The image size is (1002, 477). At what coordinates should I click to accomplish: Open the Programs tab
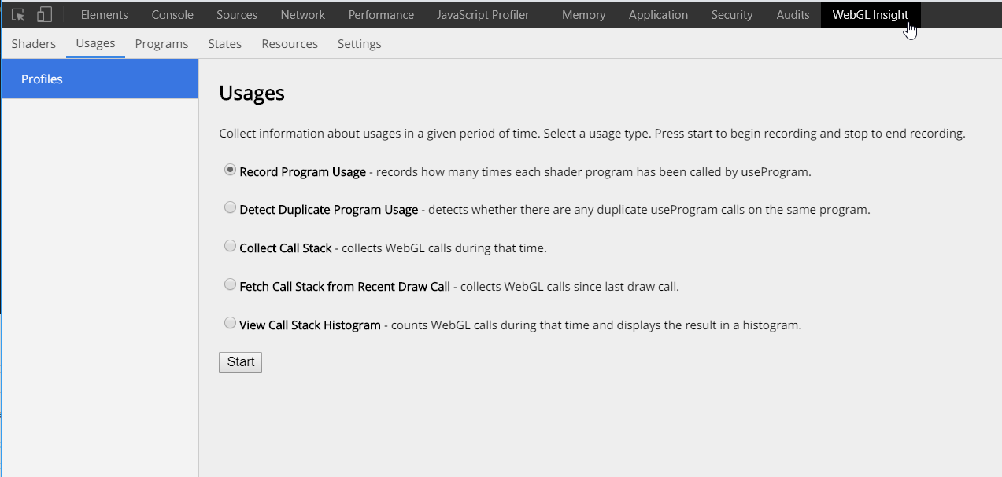[x=161, y=44]
